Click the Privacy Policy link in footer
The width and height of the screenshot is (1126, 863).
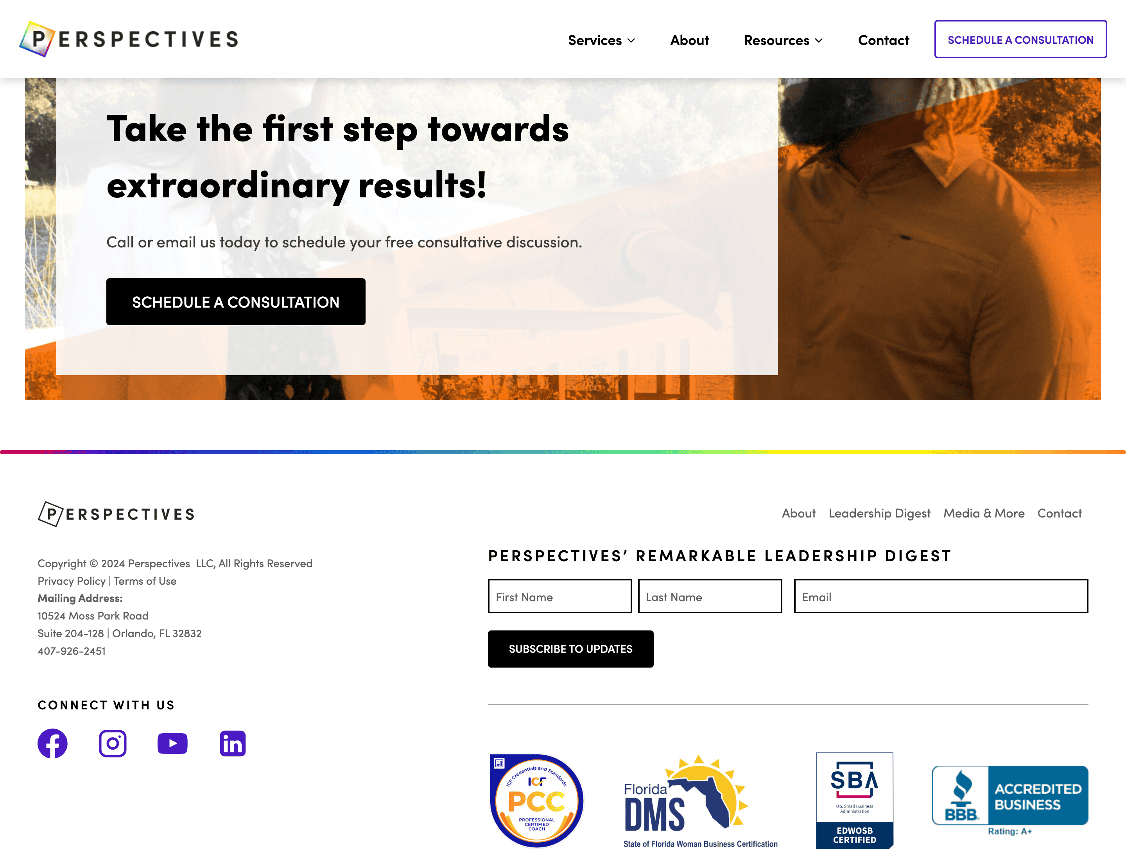coord(72,580)
